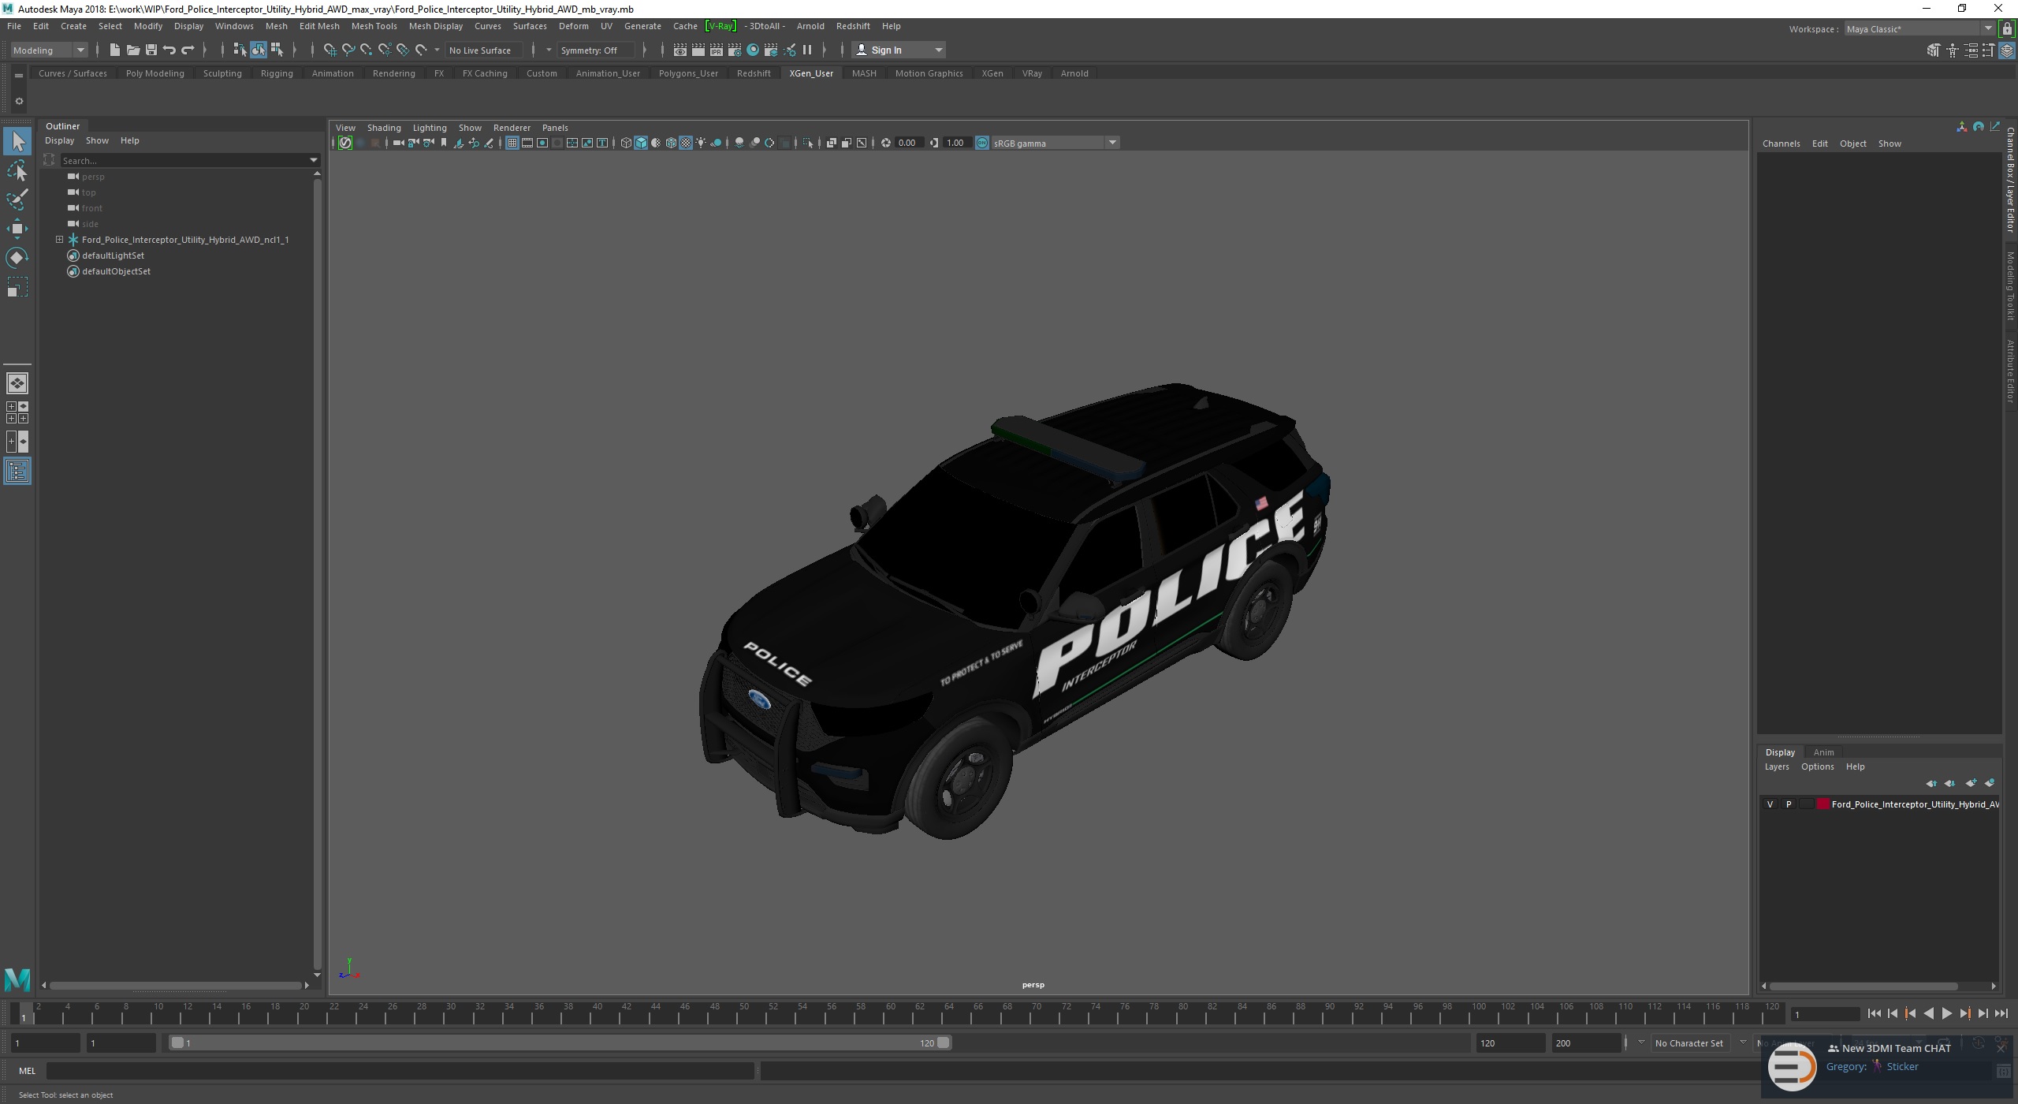This screenshot has width=2018, height=1104.
Task: Move selected layer down
Action: click(x=1950, y=783)
